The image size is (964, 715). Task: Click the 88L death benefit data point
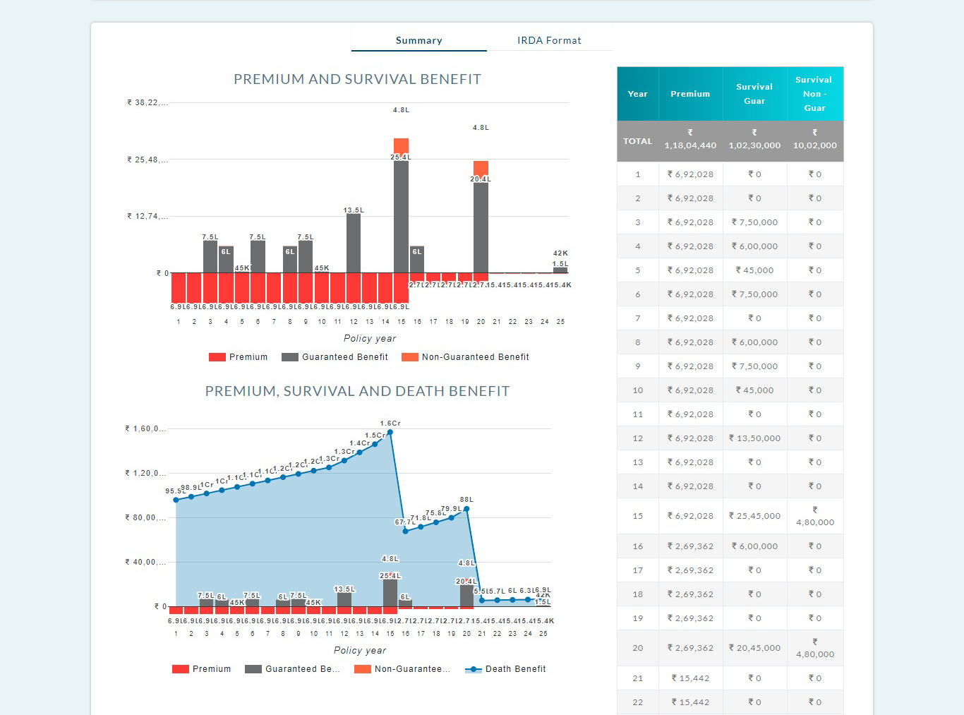click(466, 508)
